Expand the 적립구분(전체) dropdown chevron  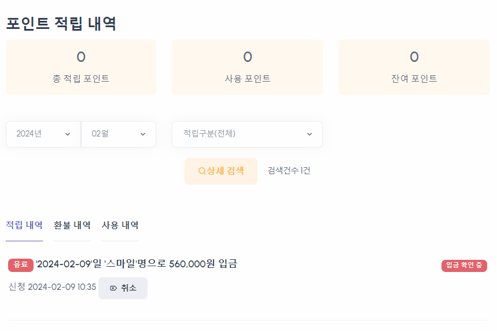[310, 134]
